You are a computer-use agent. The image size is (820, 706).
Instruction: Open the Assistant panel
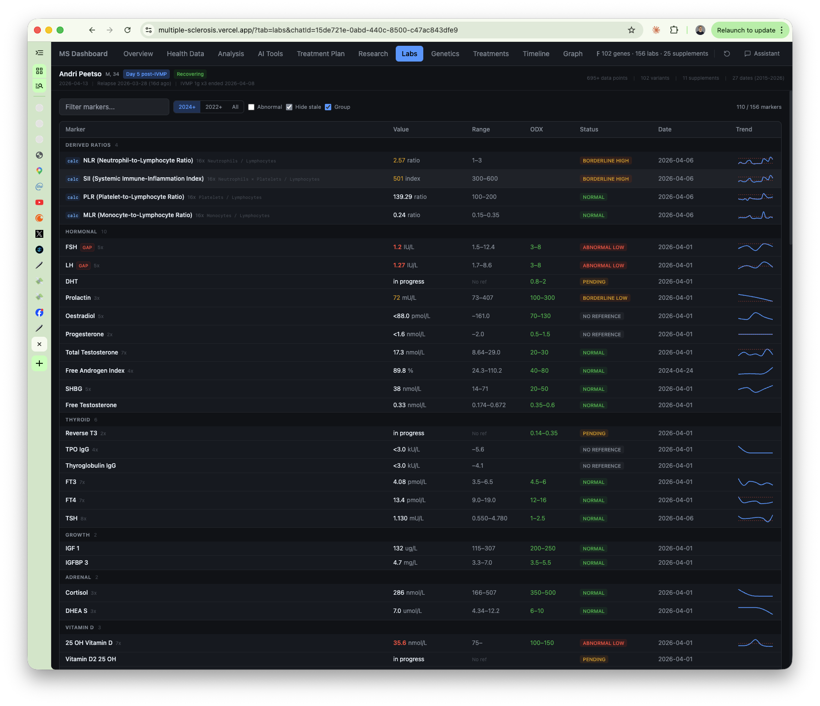(762, 54)
